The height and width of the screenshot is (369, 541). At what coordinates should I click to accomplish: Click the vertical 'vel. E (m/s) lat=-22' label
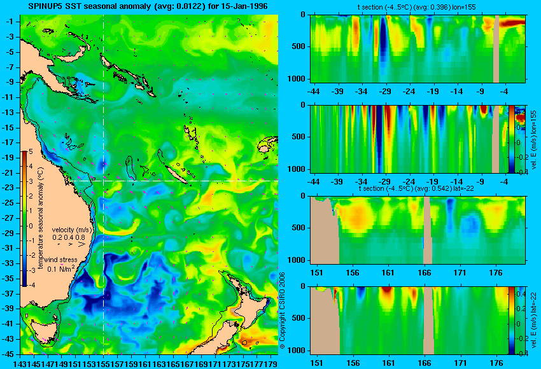click(533, 320)
